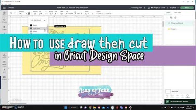Image resolution: width=196 pixels, height=110 pixels.
Task: Click the green Make It button
Action: click(187, 8)
